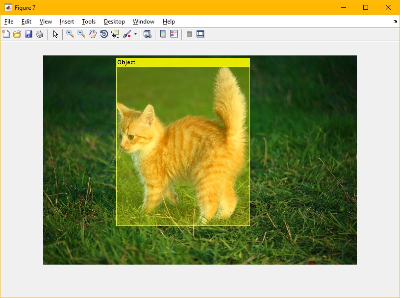The width and height of the screenshot is (400, 298).
Task: Select the Zoom In magnifier tool
Action: [x=70, y=34]
